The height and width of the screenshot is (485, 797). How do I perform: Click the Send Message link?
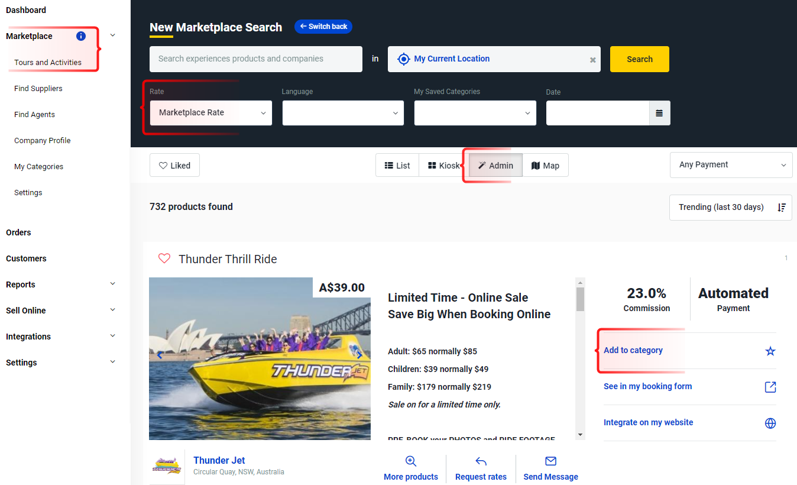coord(550,477)
